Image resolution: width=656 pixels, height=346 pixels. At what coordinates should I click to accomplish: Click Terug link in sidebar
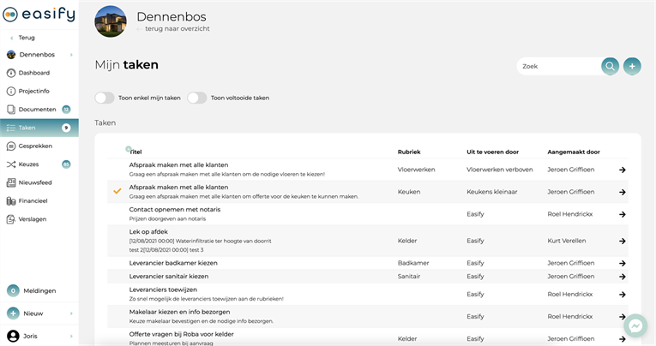click(27, 38)
